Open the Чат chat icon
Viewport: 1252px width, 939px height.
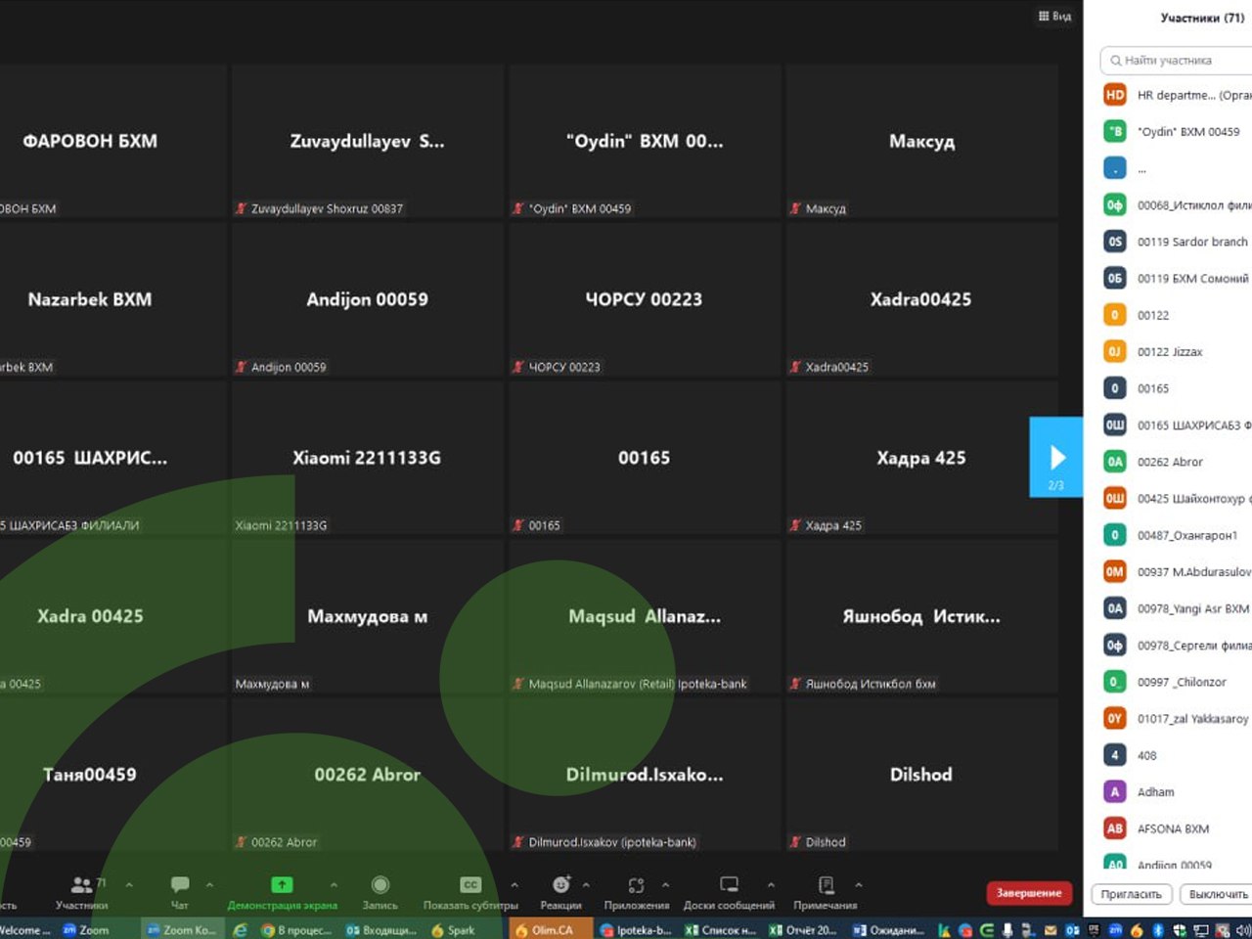pyautogui.click(x=180, y=884)
